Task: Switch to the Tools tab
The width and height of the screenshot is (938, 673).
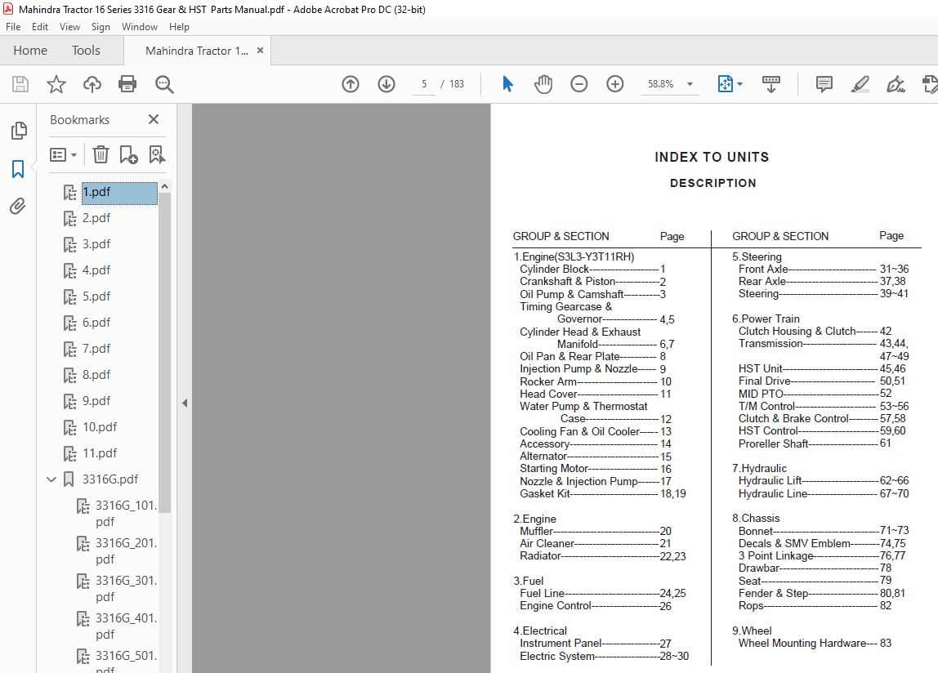Action: 86,51
